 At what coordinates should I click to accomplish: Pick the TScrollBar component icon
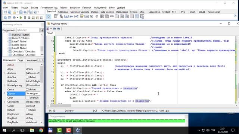tap(112, 16)
